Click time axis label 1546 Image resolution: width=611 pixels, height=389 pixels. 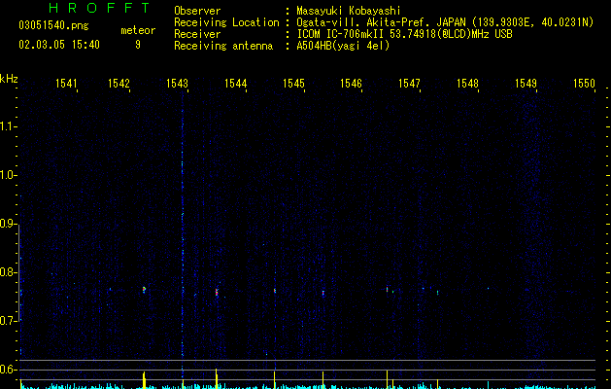click(x=351, y=83)
